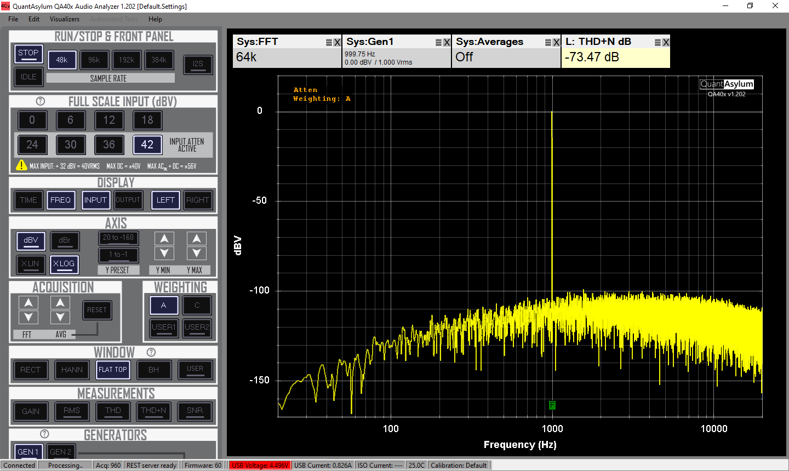Screen dimensions: 789x471
Task: Open the Visualizers menu
Action: pos(65,19)
